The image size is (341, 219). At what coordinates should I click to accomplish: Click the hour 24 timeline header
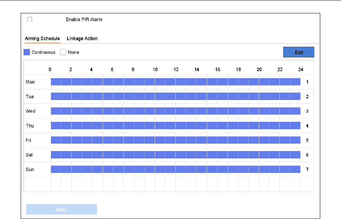tap(301, 69)
